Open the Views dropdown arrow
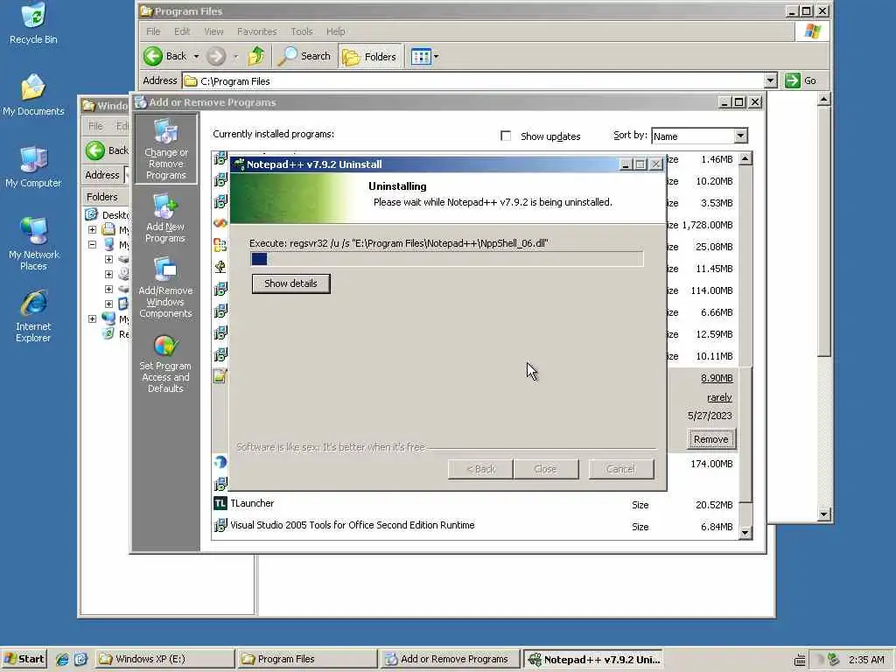This screenshot has height=672, width=896. click(x=437, y=57)
